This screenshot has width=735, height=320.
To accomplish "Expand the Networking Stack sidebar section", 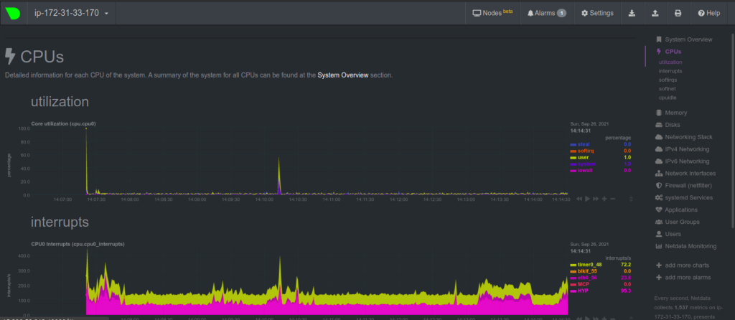I will [688, 136].
